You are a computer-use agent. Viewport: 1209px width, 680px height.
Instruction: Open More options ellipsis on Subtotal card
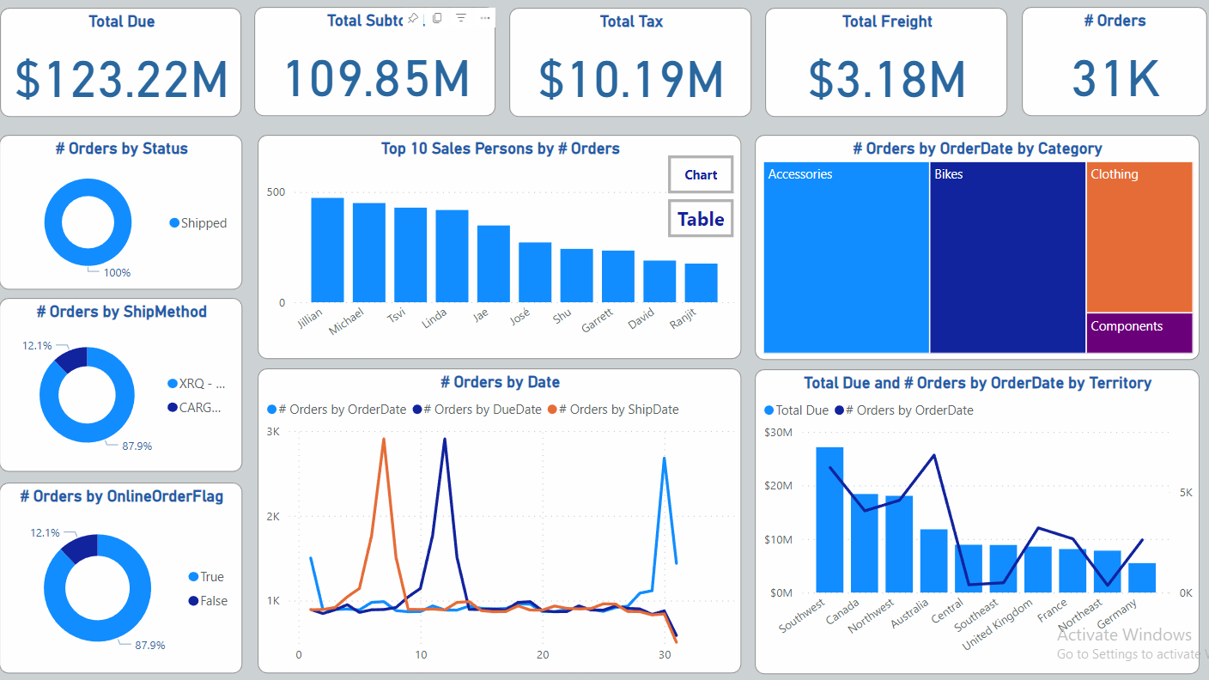coord(484,18)
